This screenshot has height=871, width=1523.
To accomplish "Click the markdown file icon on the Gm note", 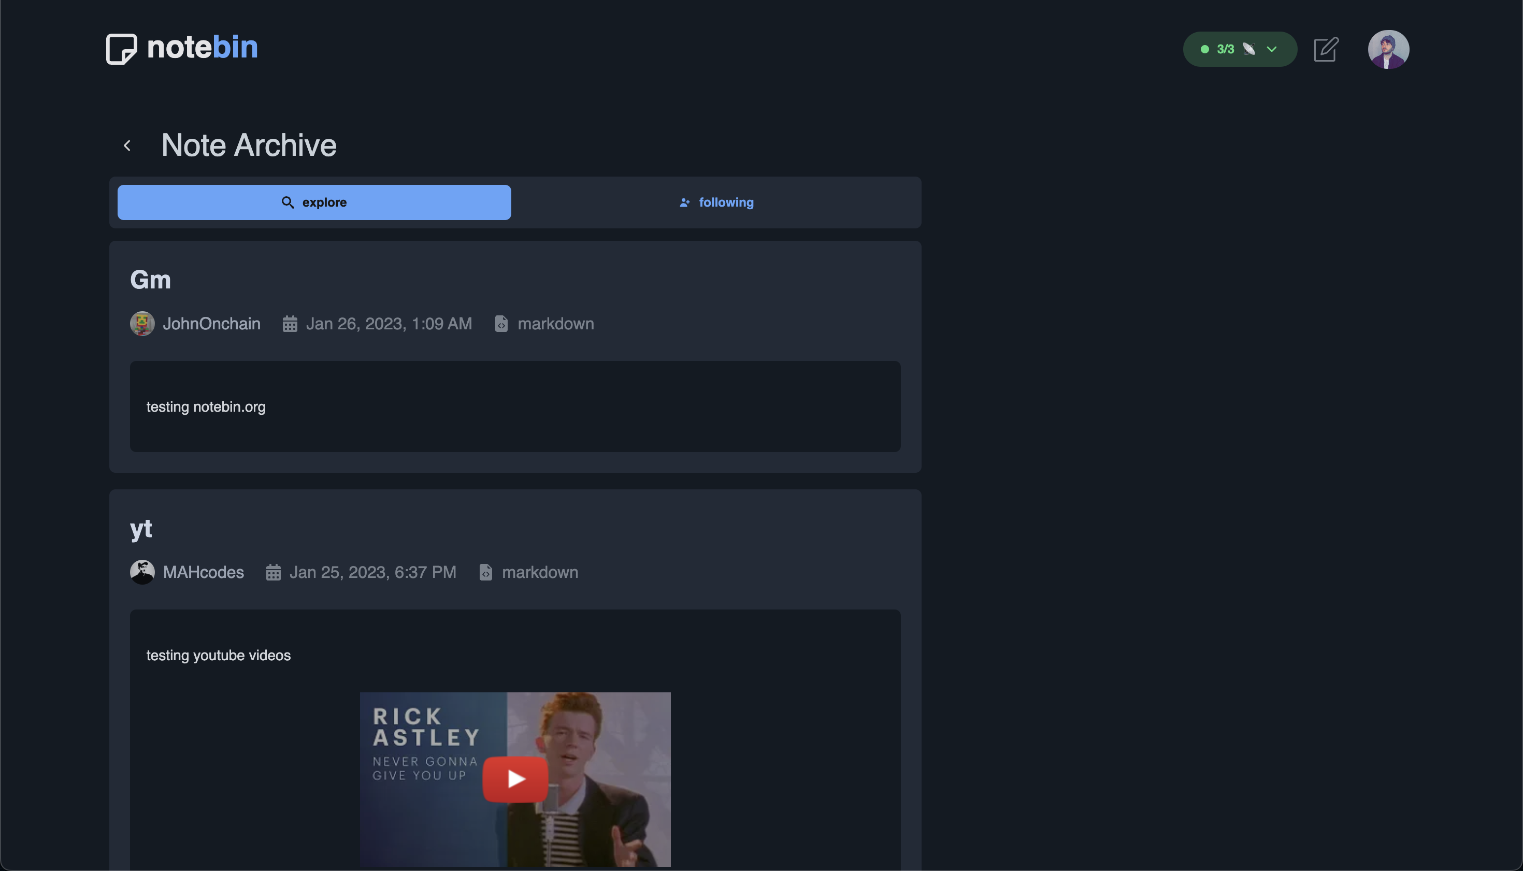I will click(x=501, y=323).
